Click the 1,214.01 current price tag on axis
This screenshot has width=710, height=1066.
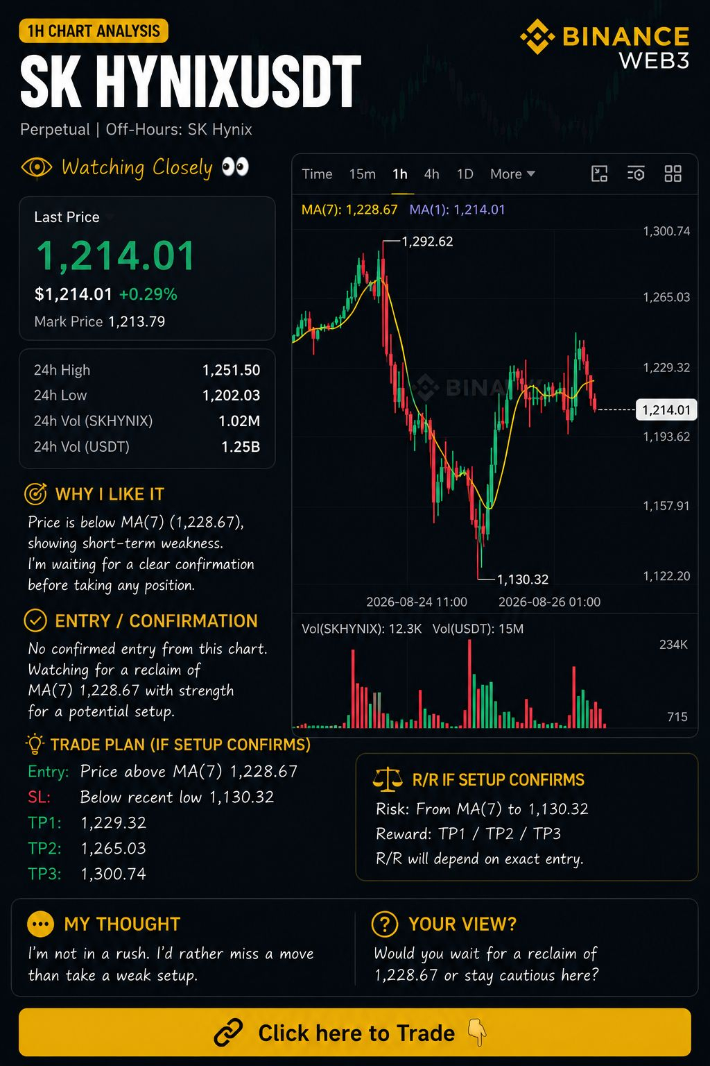[x=666, y=410]
